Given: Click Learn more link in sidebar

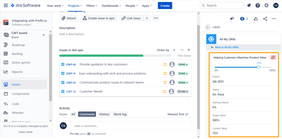Looking at the screenshot, I should click(x=25, y=132).
